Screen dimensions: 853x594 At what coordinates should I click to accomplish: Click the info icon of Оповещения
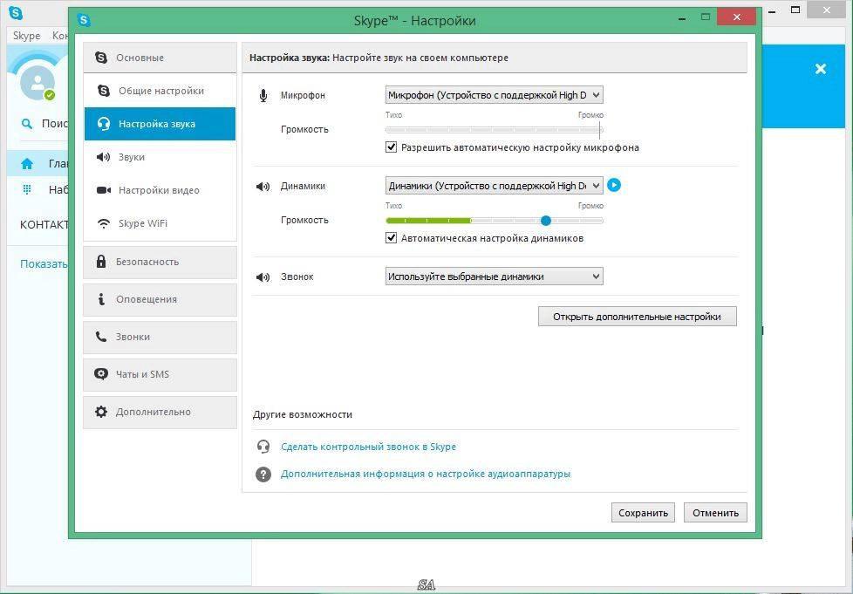[101, 298]
